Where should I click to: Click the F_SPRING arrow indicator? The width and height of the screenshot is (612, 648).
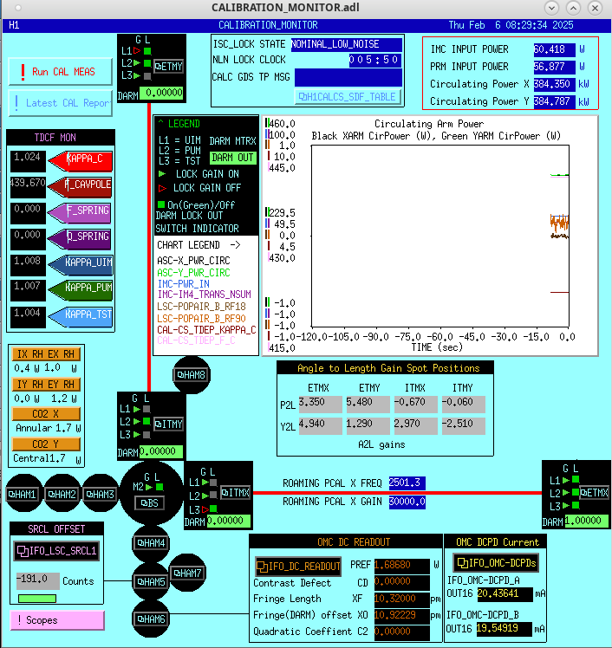pyautogui.click(x=81, y=213)
